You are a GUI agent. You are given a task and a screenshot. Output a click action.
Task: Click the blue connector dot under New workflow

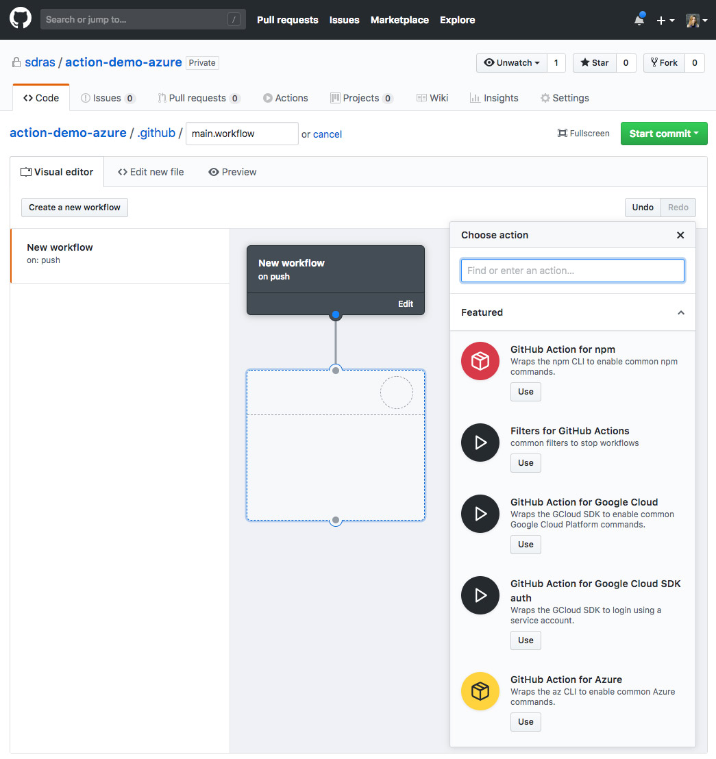pos(336,314)
